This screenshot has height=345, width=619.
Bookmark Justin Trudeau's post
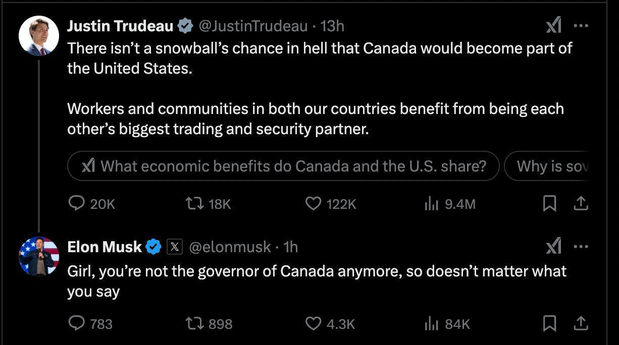pyautogui.click(x=549, y=203)
